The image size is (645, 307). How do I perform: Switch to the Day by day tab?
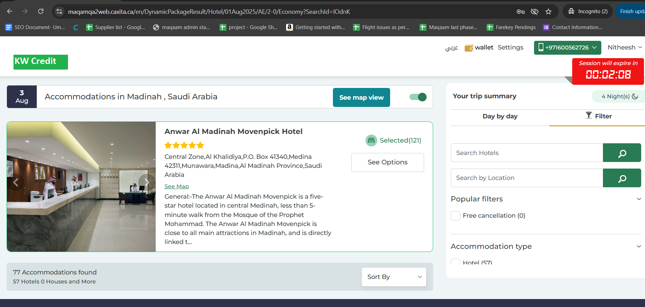[500, 116]
